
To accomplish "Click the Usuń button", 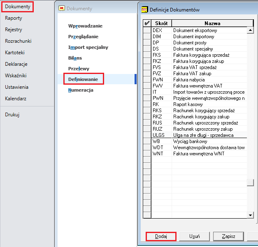I will pos(195,236).
